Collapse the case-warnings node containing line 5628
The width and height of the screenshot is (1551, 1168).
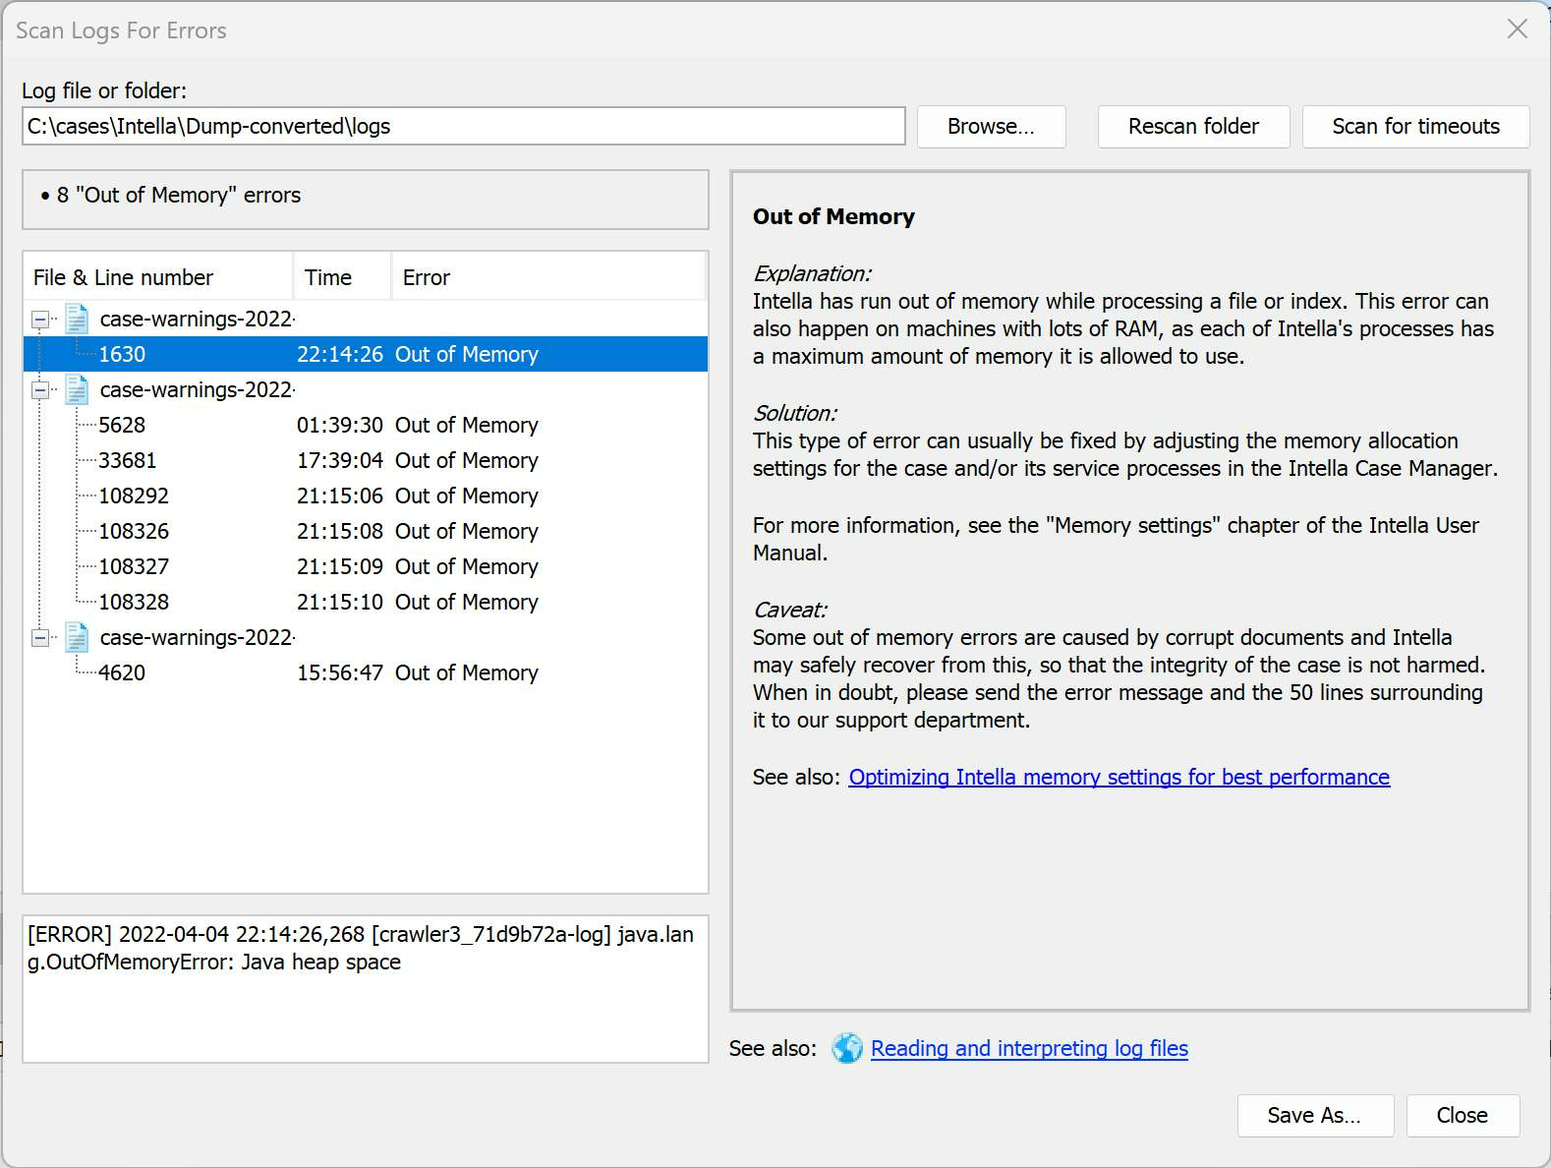(40, 390)
